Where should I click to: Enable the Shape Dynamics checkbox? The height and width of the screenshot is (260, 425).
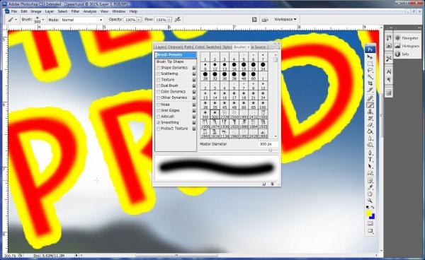coord(158,68)
